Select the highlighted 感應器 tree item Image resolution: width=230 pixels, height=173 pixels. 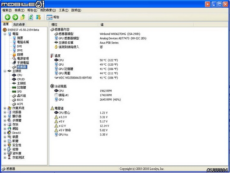coord(22,67)
